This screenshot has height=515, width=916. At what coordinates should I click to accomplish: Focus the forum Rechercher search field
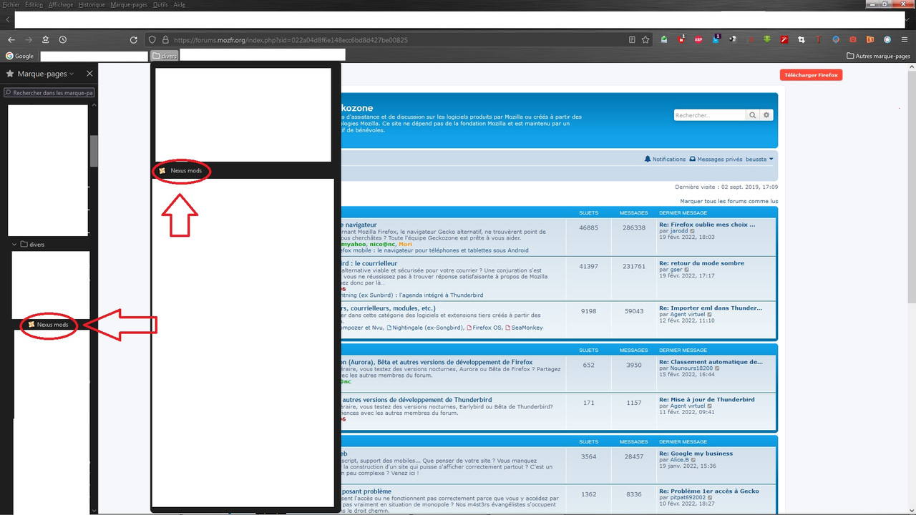pyautogui.click(x=710, y=115)
